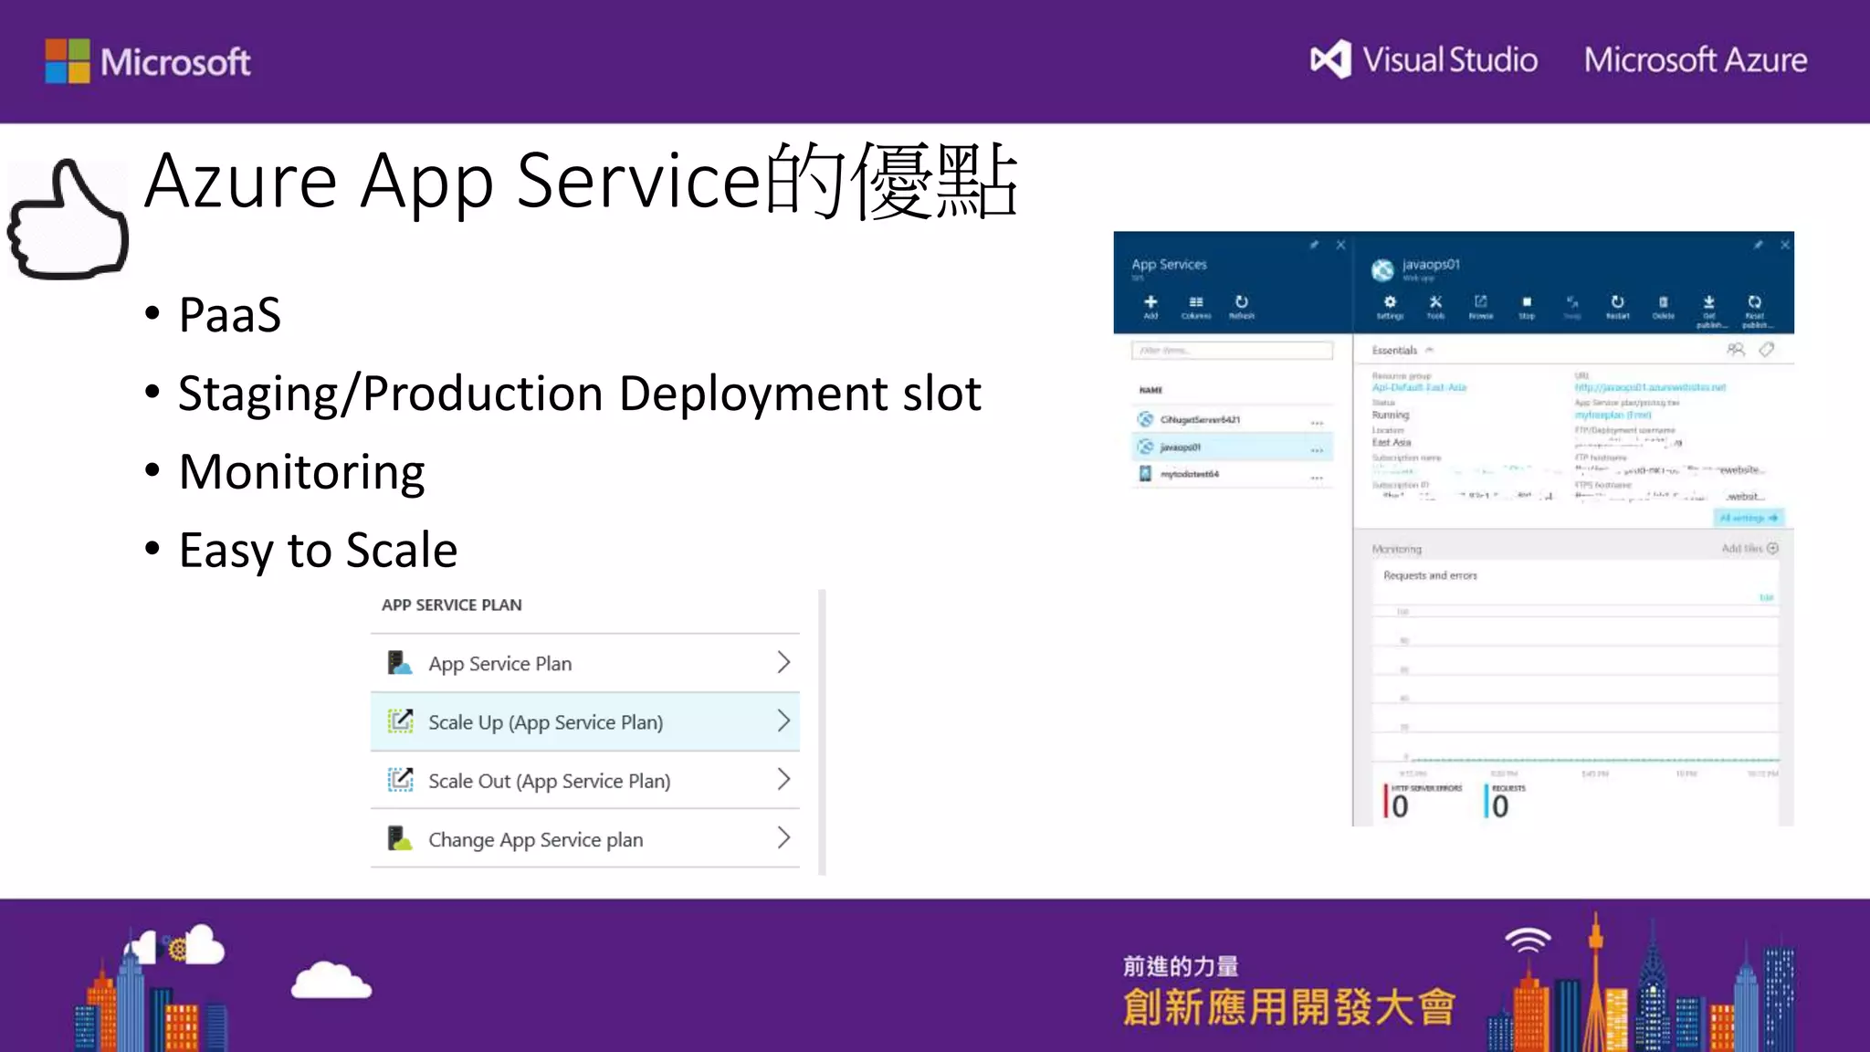The height and width of the screenshot is (1052, 1870).
Task: Click chevron on Change App Service plan row
Action: 783,837
